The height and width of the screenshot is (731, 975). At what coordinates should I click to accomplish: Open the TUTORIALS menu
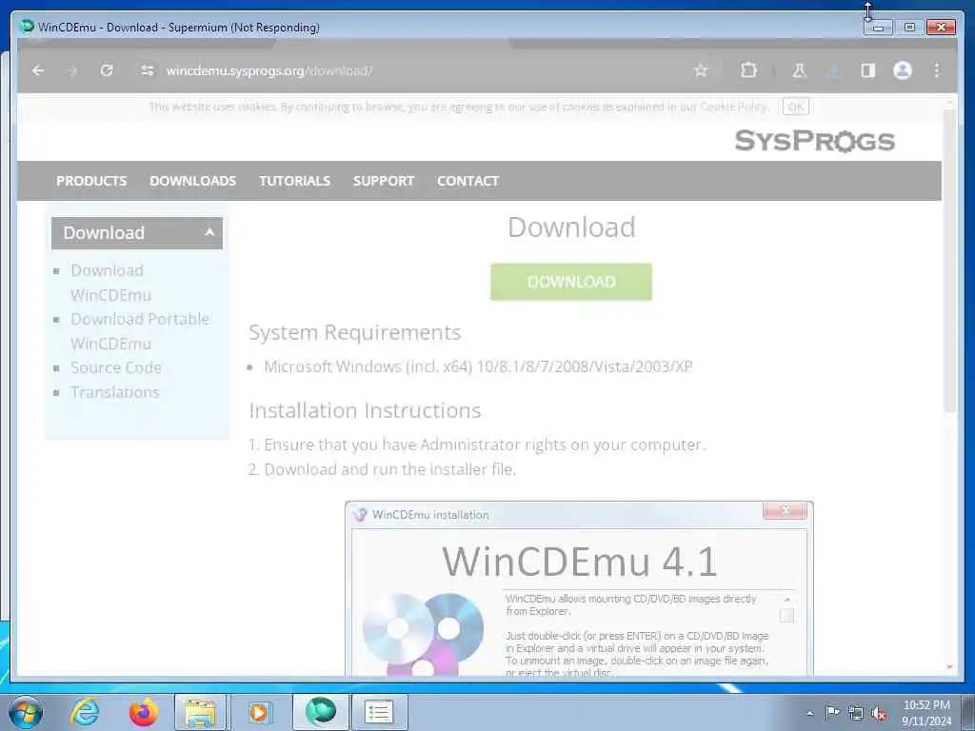pos(295,181)
